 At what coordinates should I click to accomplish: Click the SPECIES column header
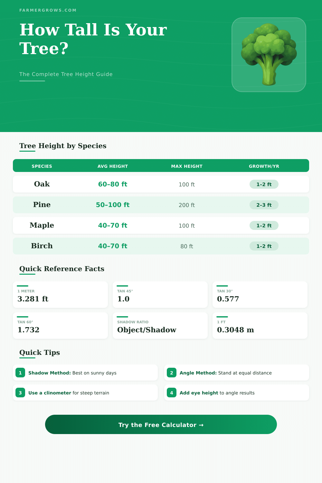point(42,166)
